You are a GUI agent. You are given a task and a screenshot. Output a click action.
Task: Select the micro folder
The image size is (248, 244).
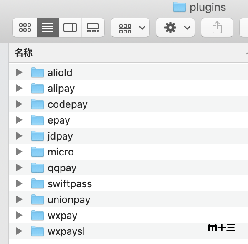[129, 152]
